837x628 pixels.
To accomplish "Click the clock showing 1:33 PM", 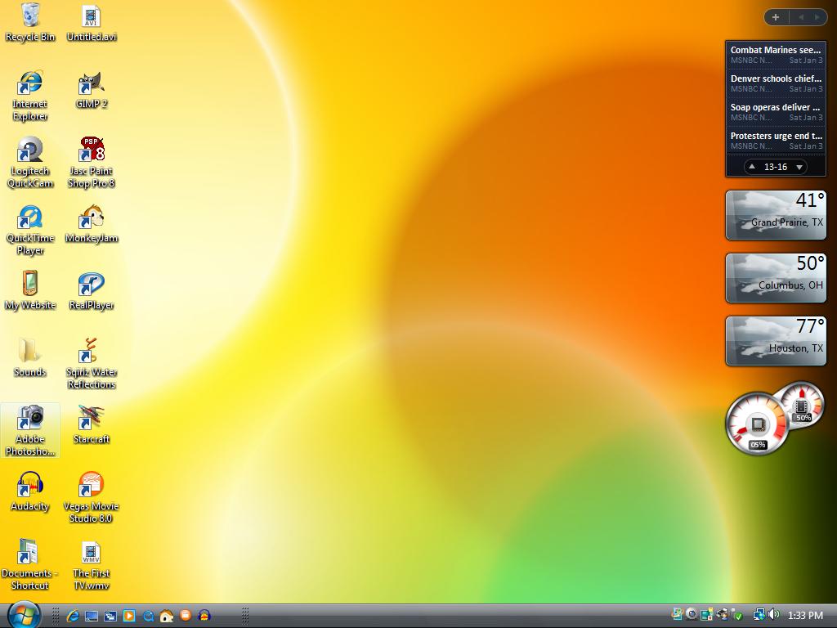I will pos(808,616).
